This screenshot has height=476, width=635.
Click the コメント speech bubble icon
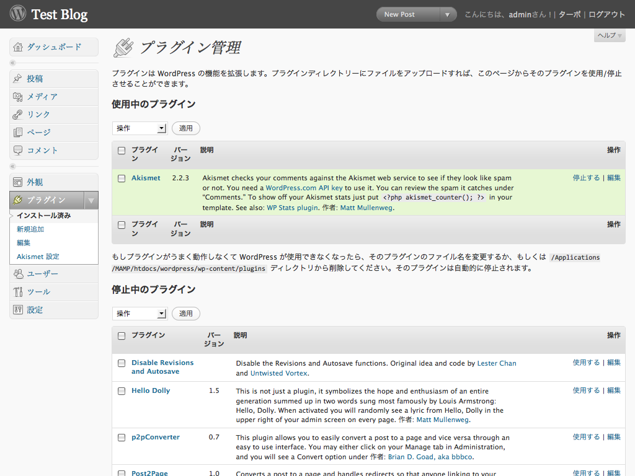click(18, 151)
